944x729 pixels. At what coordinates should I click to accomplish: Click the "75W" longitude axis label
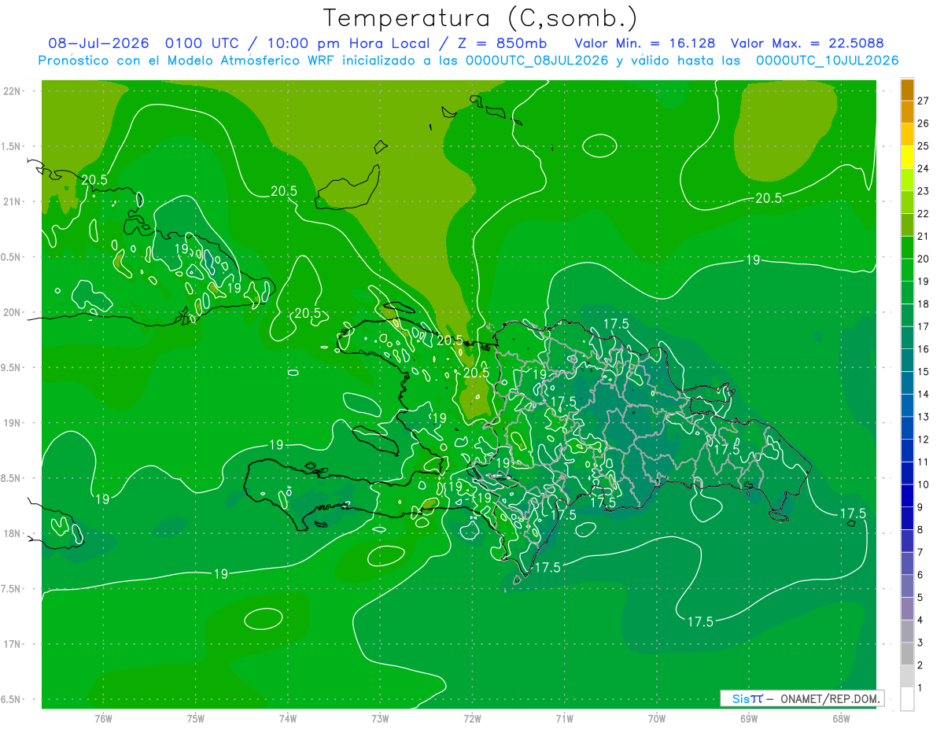(196, 719)
